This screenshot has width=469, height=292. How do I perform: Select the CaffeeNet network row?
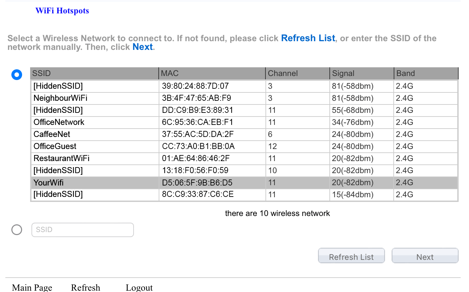[x=52, y=134]
